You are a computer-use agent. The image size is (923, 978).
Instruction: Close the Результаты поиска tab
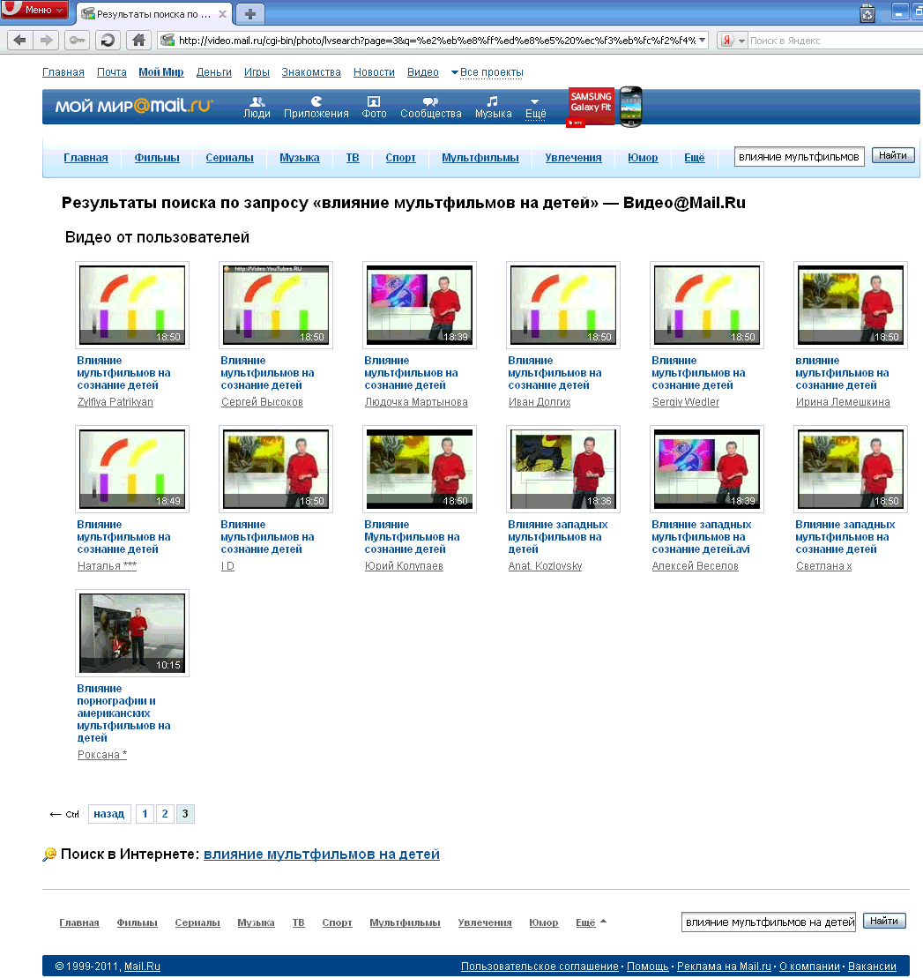223,14
